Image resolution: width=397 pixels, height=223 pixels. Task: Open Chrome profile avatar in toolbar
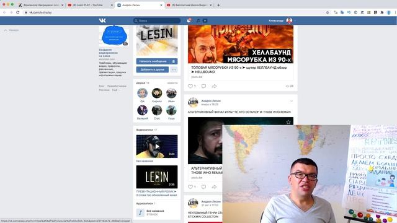[x=389, y=12]
